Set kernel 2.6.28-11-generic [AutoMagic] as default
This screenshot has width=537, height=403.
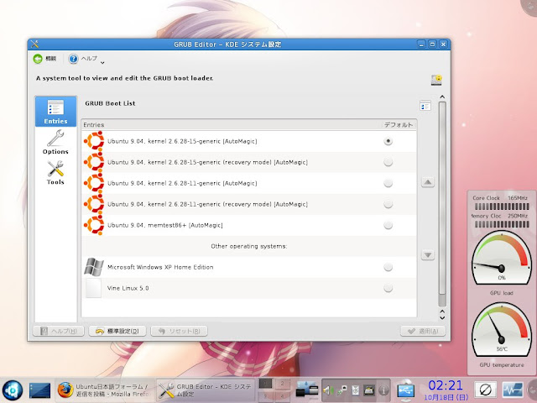tap(388, 183)
